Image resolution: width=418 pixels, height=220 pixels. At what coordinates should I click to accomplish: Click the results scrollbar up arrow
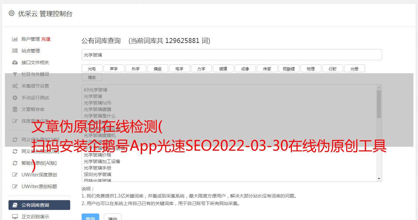coord(379,87)
